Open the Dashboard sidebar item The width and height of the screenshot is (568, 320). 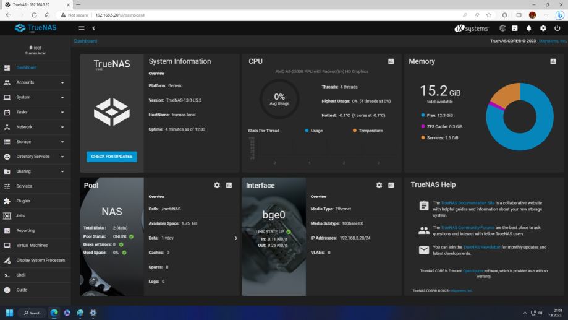(35, 67)
